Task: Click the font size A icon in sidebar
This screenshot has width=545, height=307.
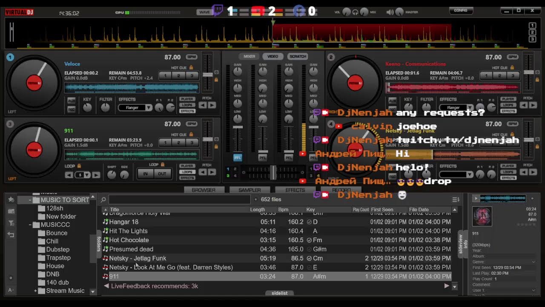Action: pos(11,290)
